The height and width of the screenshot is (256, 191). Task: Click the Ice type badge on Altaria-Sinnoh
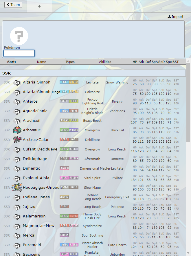click(x=64, y=82)
